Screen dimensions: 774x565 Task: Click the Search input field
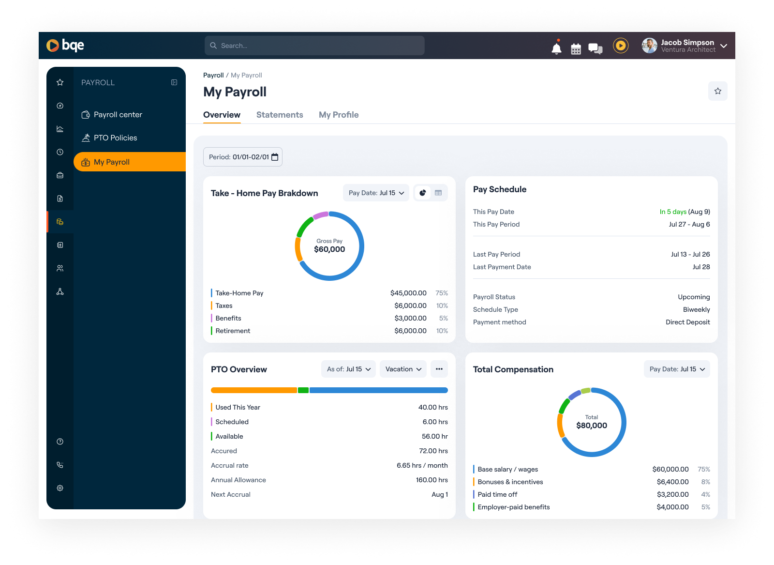(x=314, y=46)
